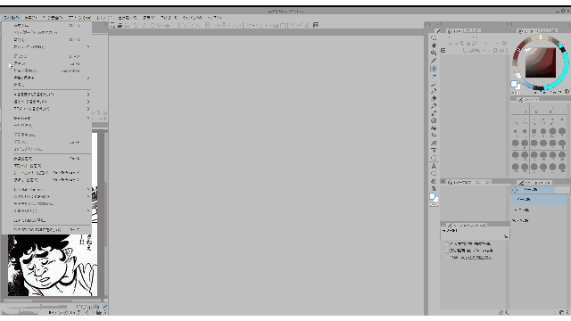Click the tool palette's foreground color indicator below the tools

pos(432,196)
